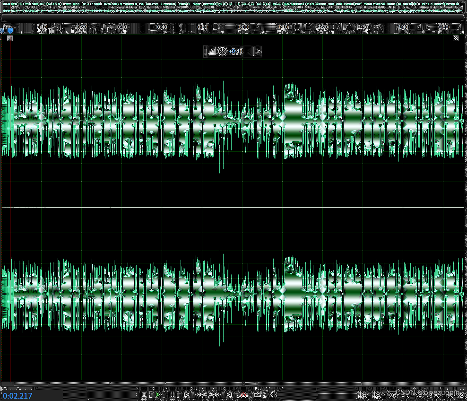Screen dimensions: 467x401
Task: Start playback with the green Play button
Action: (158, 395)
